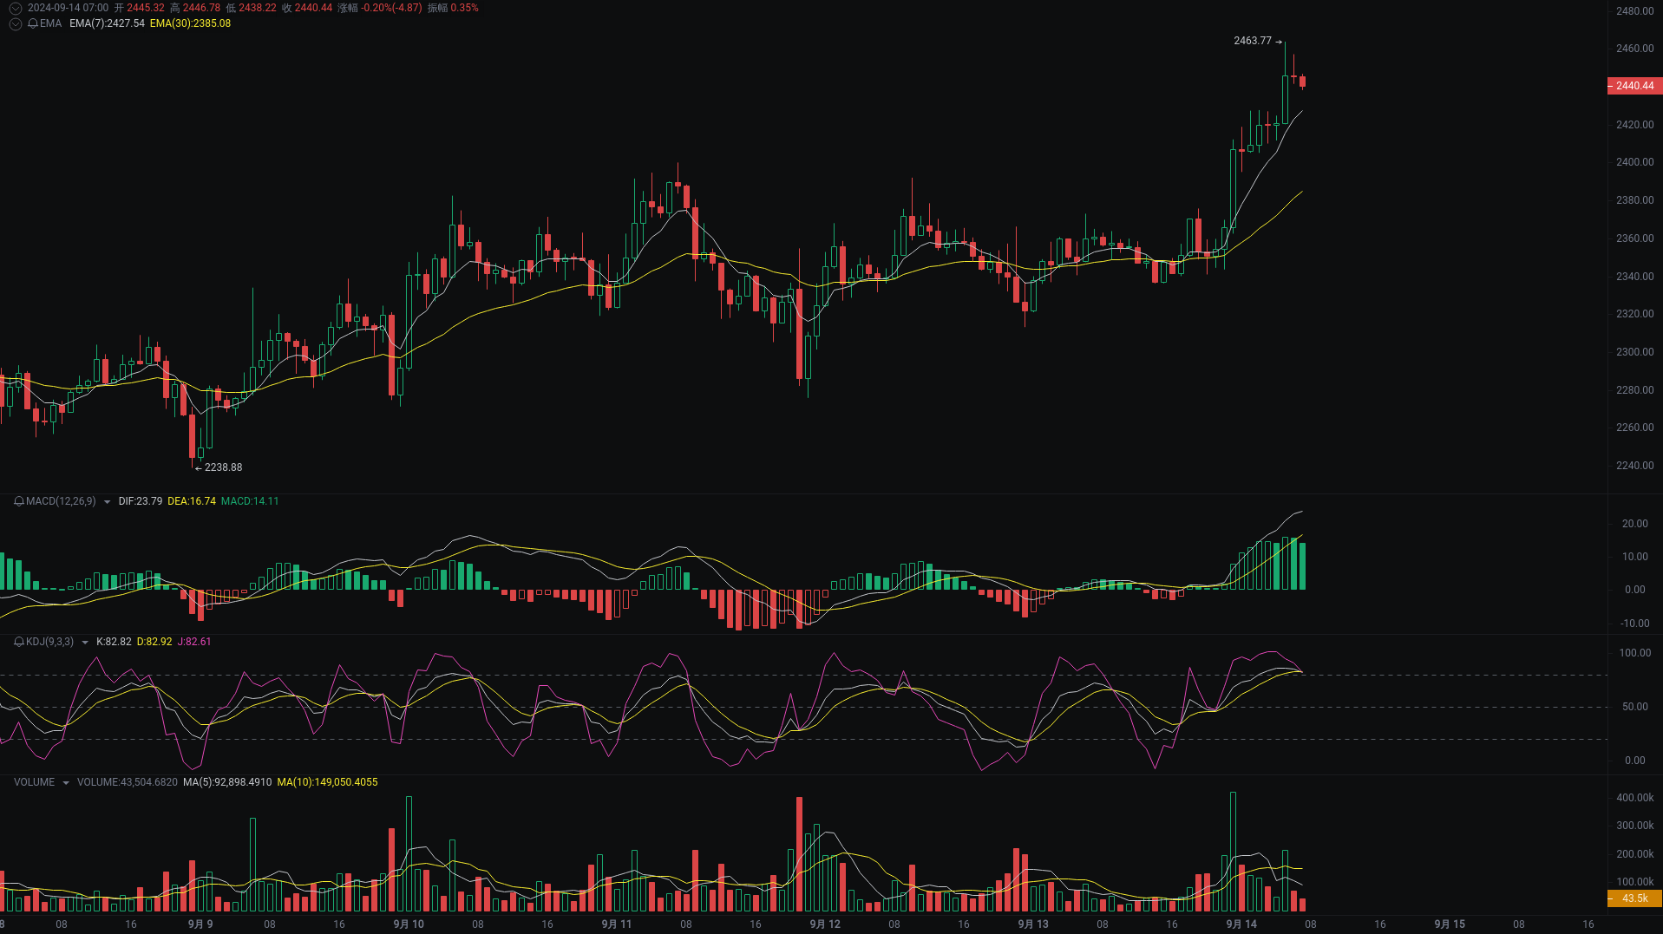The height and width of the screenshot is (934, 1663).
Task: Click the 9月15 date axis label
Action: pyautogui.click(x=1450, y=924)
